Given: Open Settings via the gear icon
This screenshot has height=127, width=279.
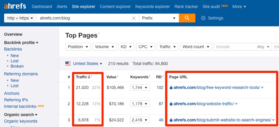Looking at the screenshot, I should point(203,18).
